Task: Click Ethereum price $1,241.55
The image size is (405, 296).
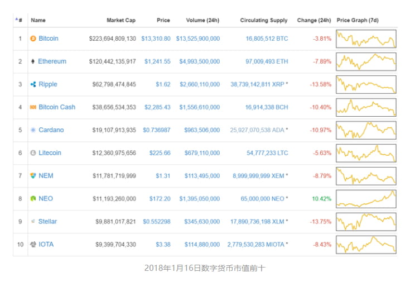Action: (157, 61)
